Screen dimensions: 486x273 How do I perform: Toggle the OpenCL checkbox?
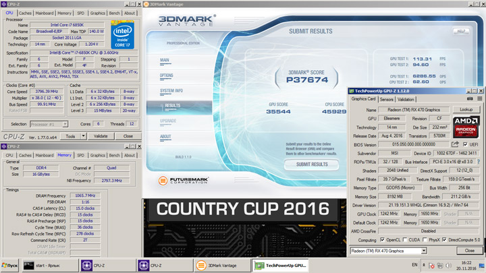tap(382, 239)
